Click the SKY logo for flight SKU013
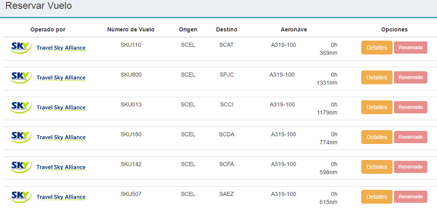 click(x=21, y=107)
